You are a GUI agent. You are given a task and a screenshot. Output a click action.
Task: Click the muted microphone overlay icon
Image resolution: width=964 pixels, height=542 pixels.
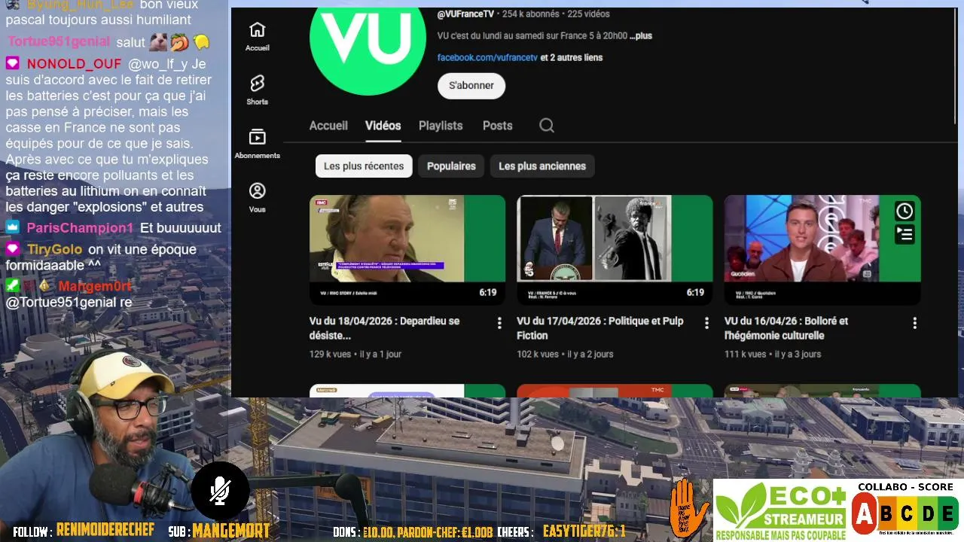[x=219, y=490]
